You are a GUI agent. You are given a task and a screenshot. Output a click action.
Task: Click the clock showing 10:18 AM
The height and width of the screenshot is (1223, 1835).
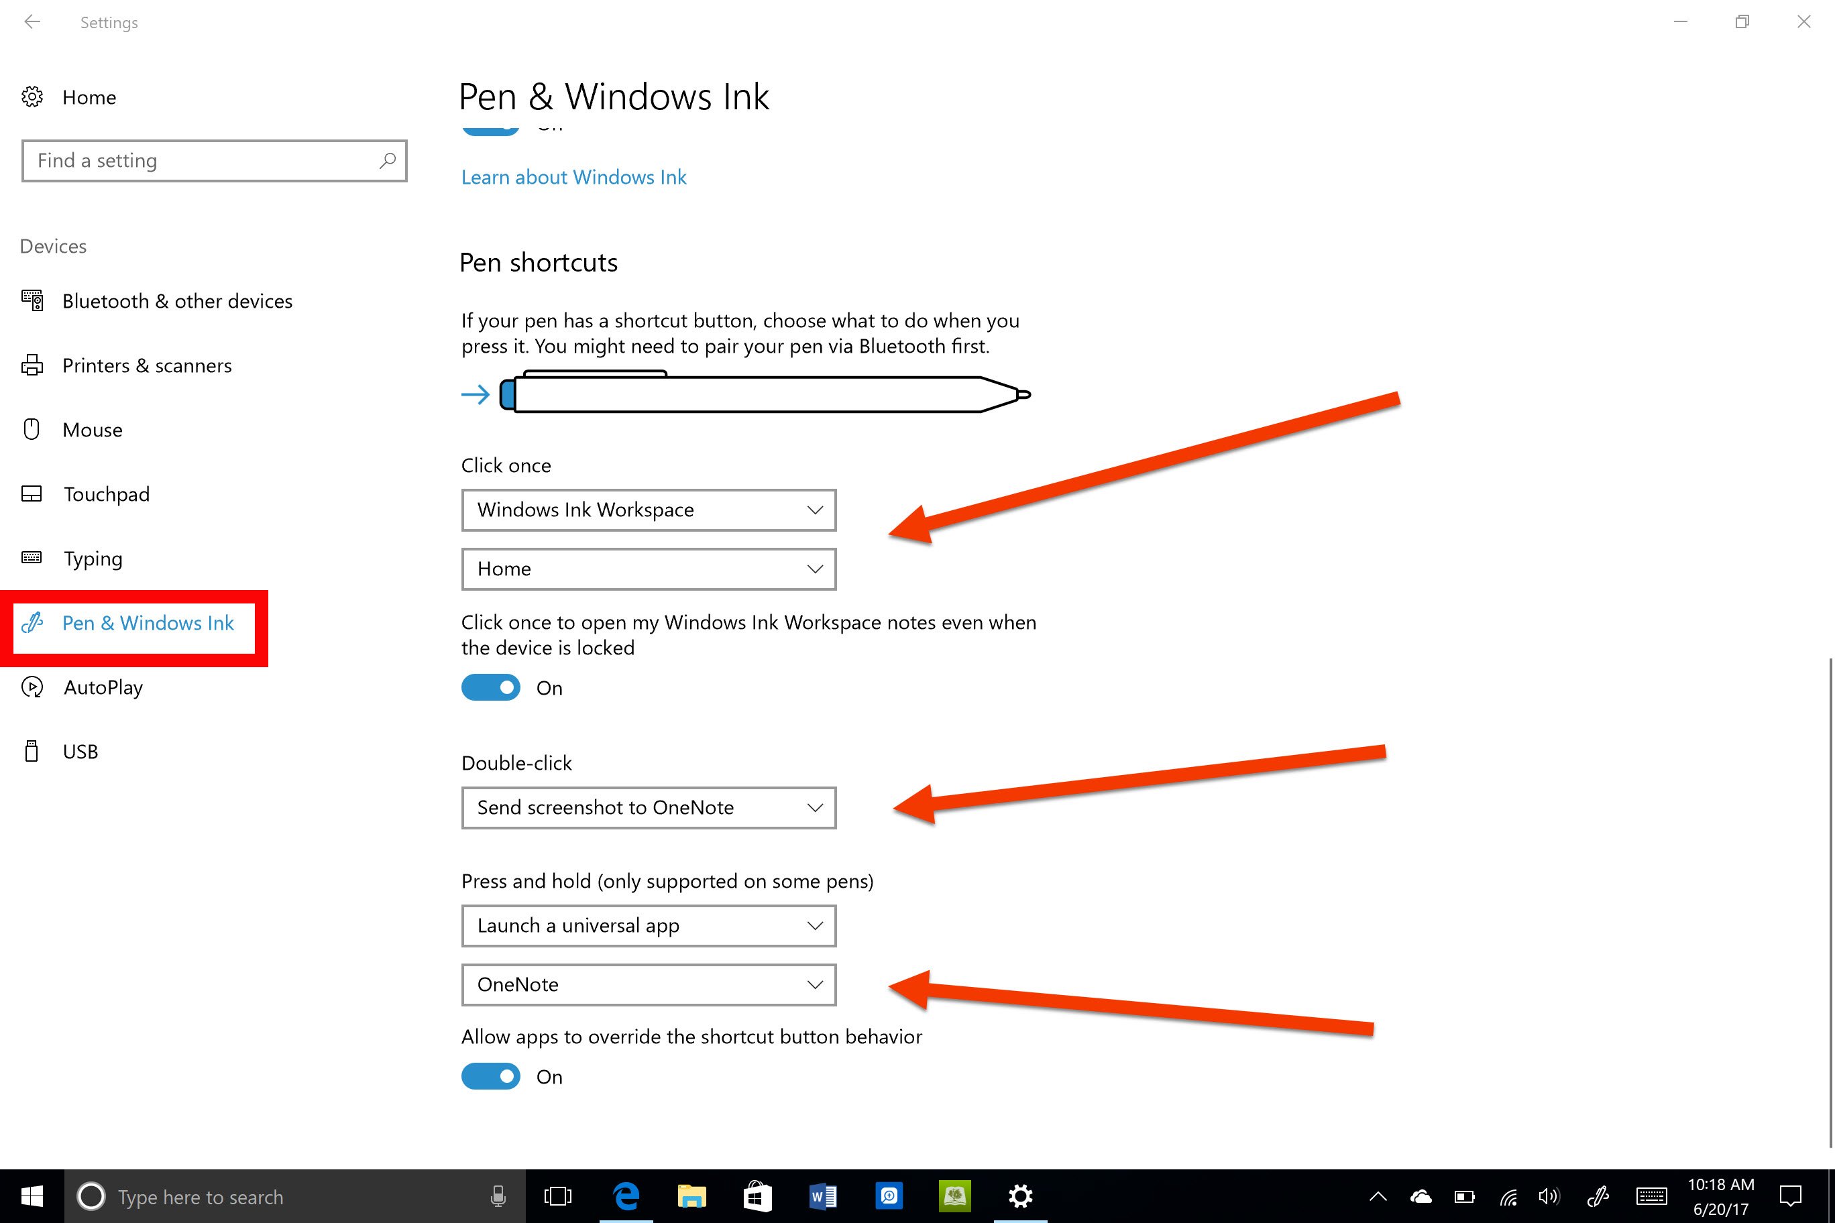click(x=1721, y=1185)
